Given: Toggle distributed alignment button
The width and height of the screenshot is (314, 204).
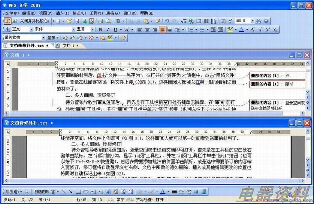Looking at the screenshot, I should 170,30.
